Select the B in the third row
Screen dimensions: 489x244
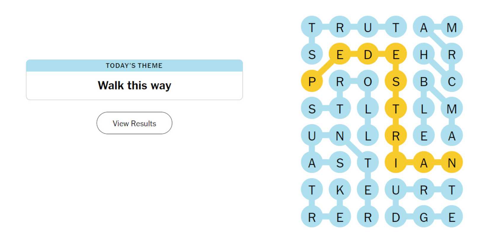pos(424,81)
